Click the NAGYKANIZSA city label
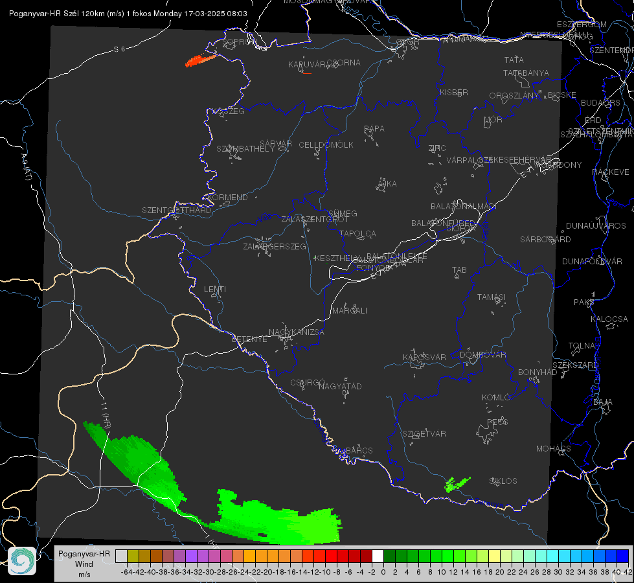 tap(297, 332)
